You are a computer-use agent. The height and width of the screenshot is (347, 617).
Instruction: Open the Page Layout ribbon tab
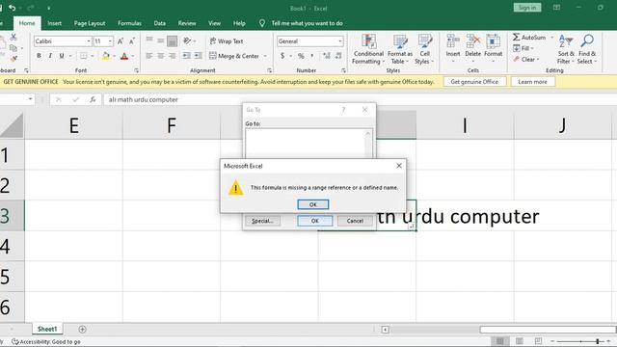(x=90, y=23)
